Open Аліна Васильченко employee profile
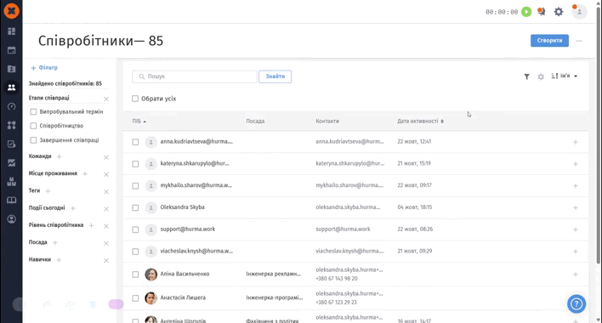Image resolution: width=602 pixels, height=323 pixels. tap(185, 274)
